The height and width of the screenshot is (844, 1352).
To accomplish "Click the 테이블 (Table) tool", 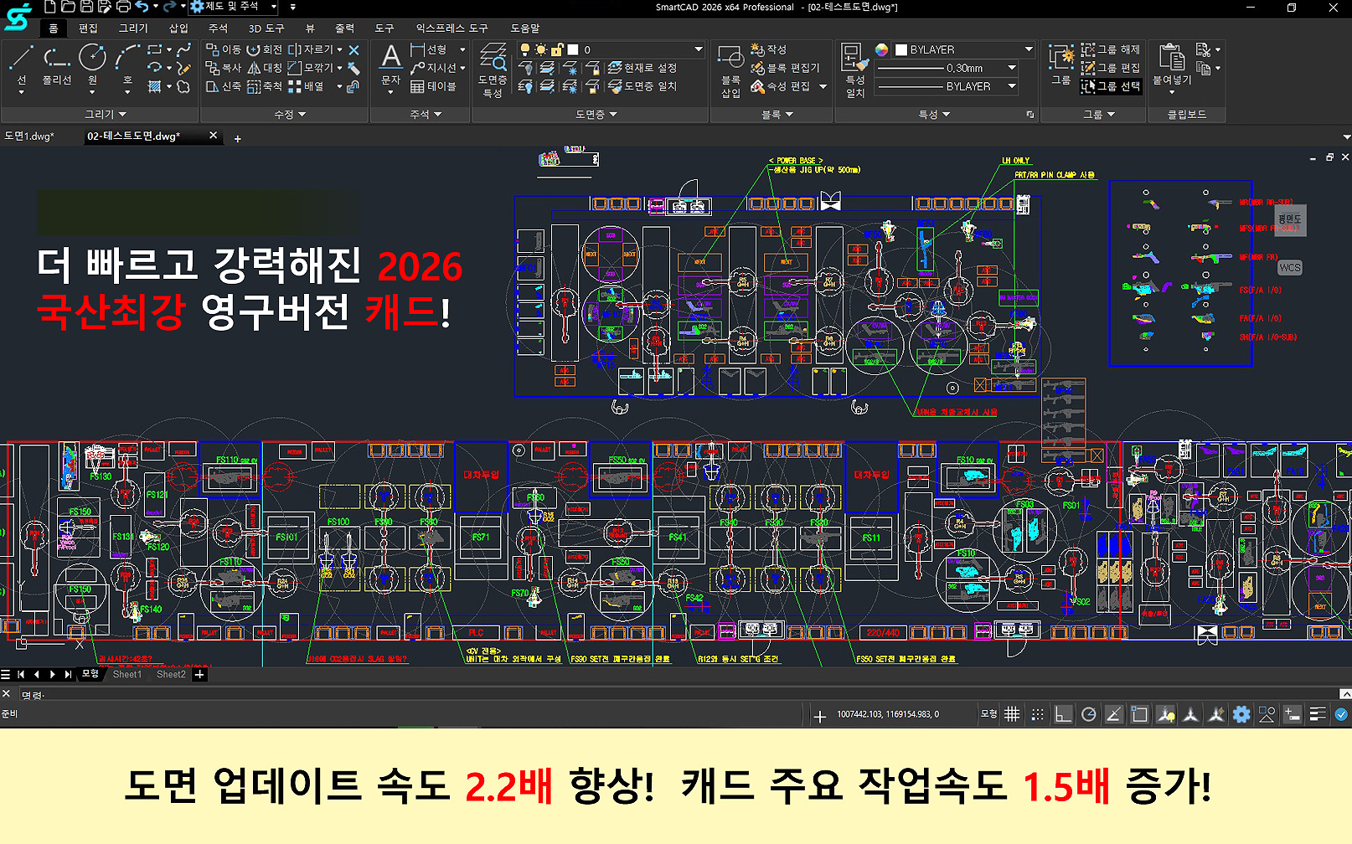I will tap(433, 86).
